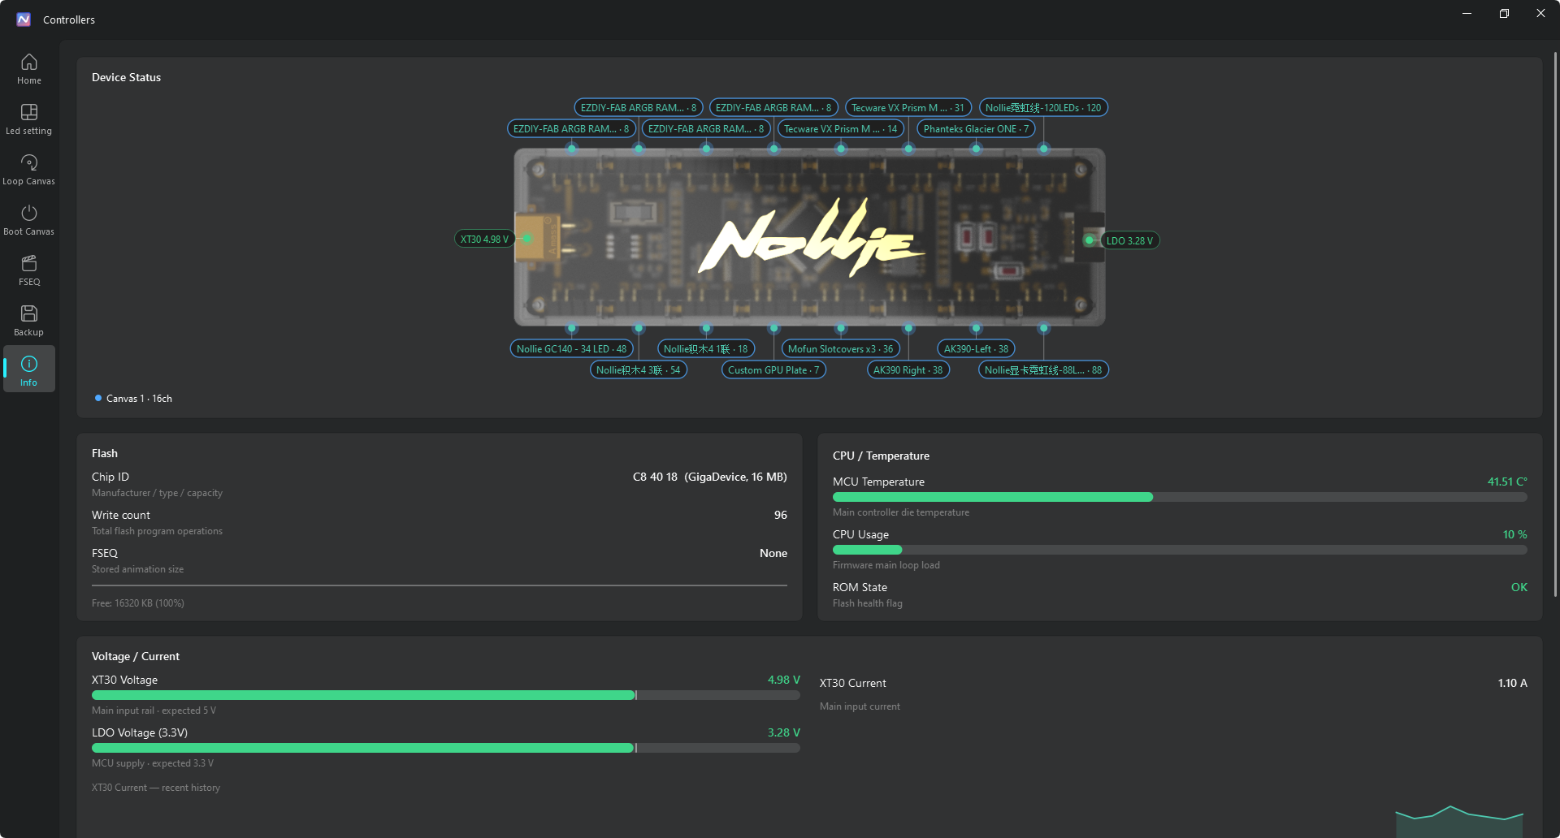Click the 88-LED Nollie channel label
Image resolution: width=1560 pixels, height=838 pixels.
point(1043,370)
